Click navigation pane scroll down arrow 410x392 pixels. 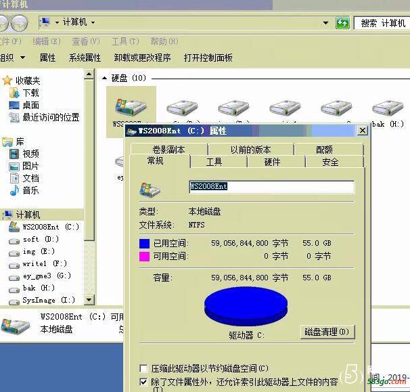[x=89, y=300]
